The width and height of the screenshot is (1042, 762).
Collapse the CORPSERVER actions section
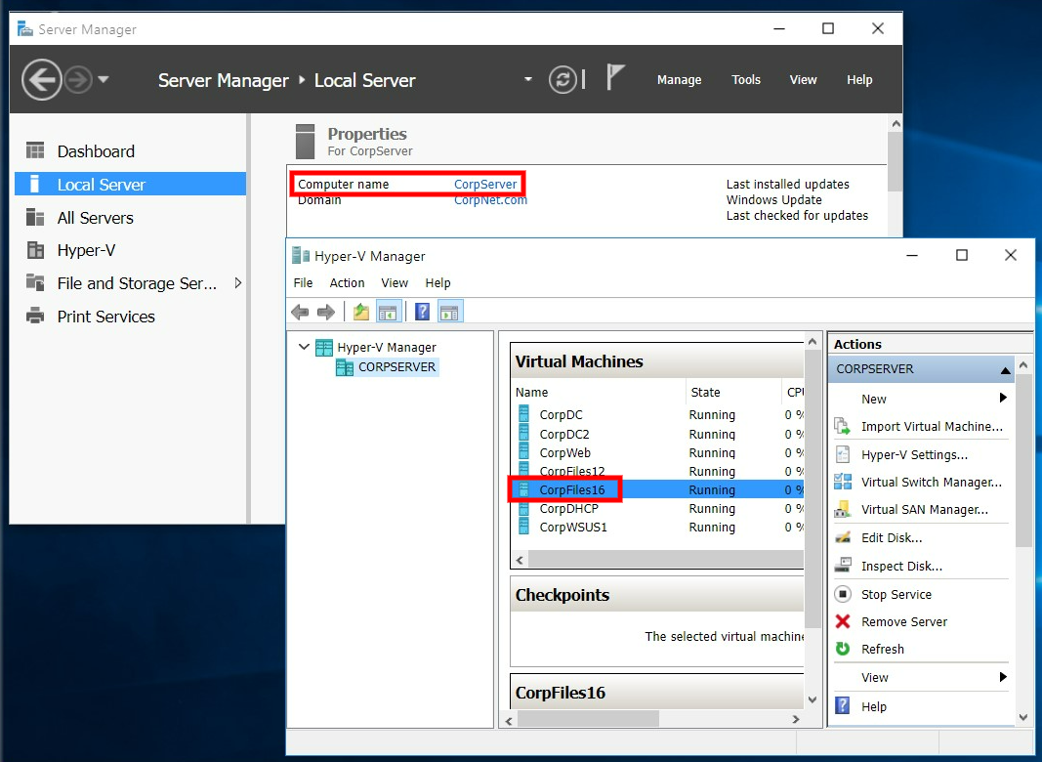coord(1005,370)
